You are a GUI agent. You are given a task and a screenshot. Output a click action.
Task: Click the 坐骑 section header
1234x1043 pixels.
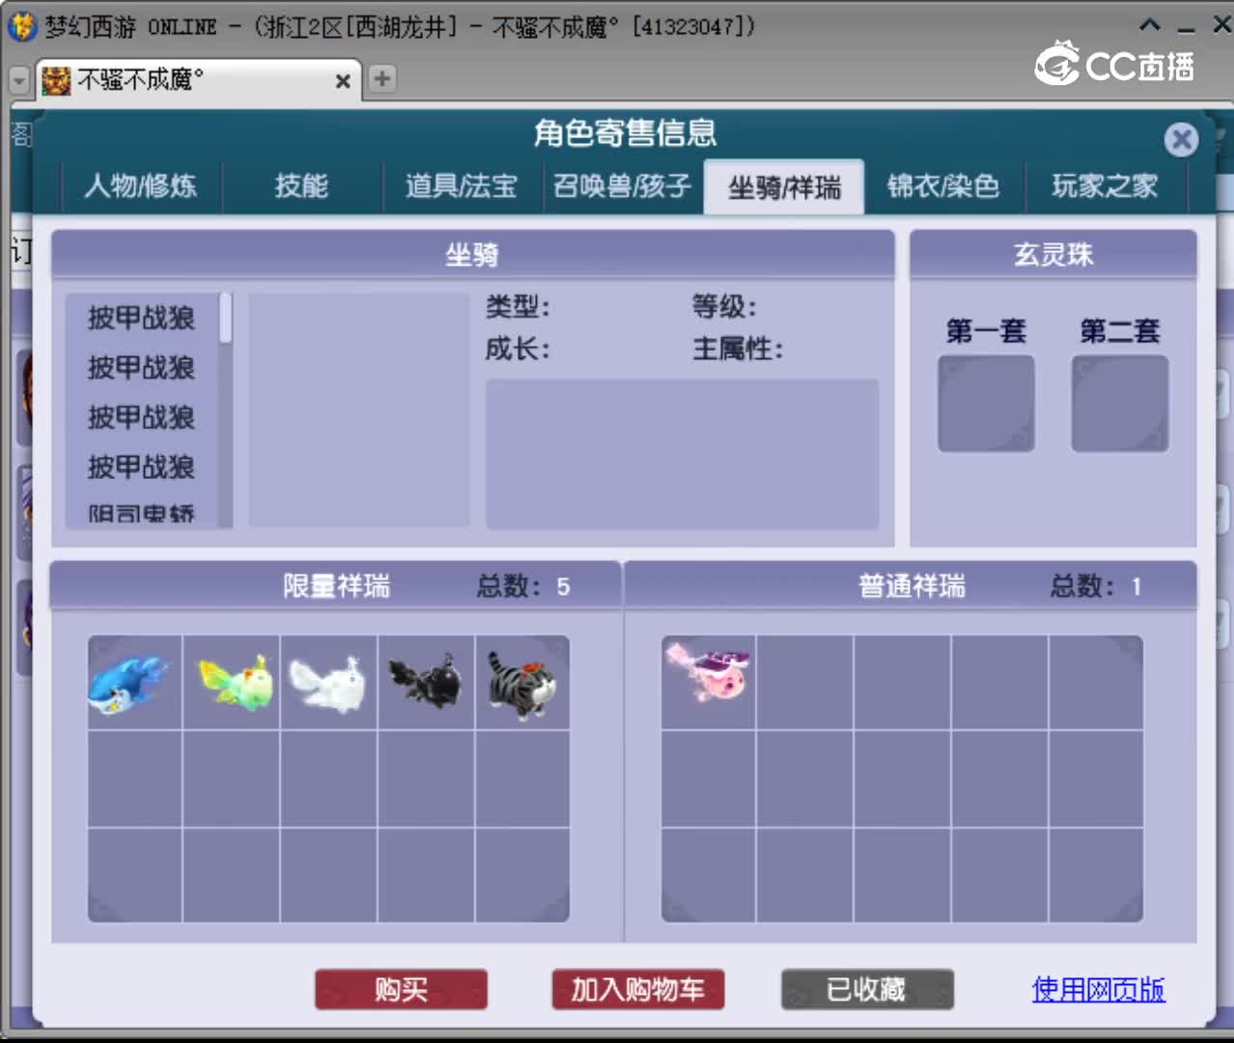point(473,255)
